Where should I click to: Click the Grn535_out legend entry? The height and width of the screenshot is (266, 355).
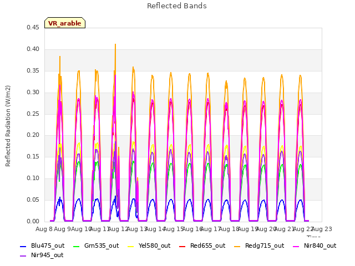[x=96, y=245]
